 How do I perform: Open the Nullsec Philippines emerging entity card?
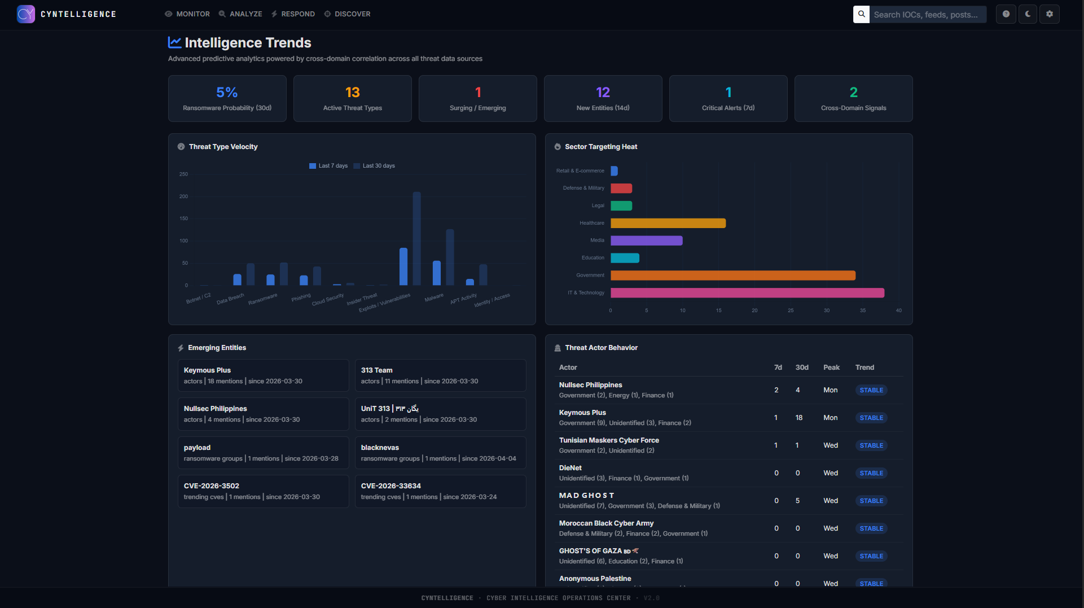tap(264, 414)
